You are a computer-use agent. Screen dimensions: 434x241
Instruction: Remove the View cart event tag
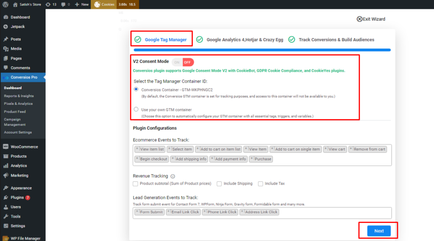tap(325, 149)
